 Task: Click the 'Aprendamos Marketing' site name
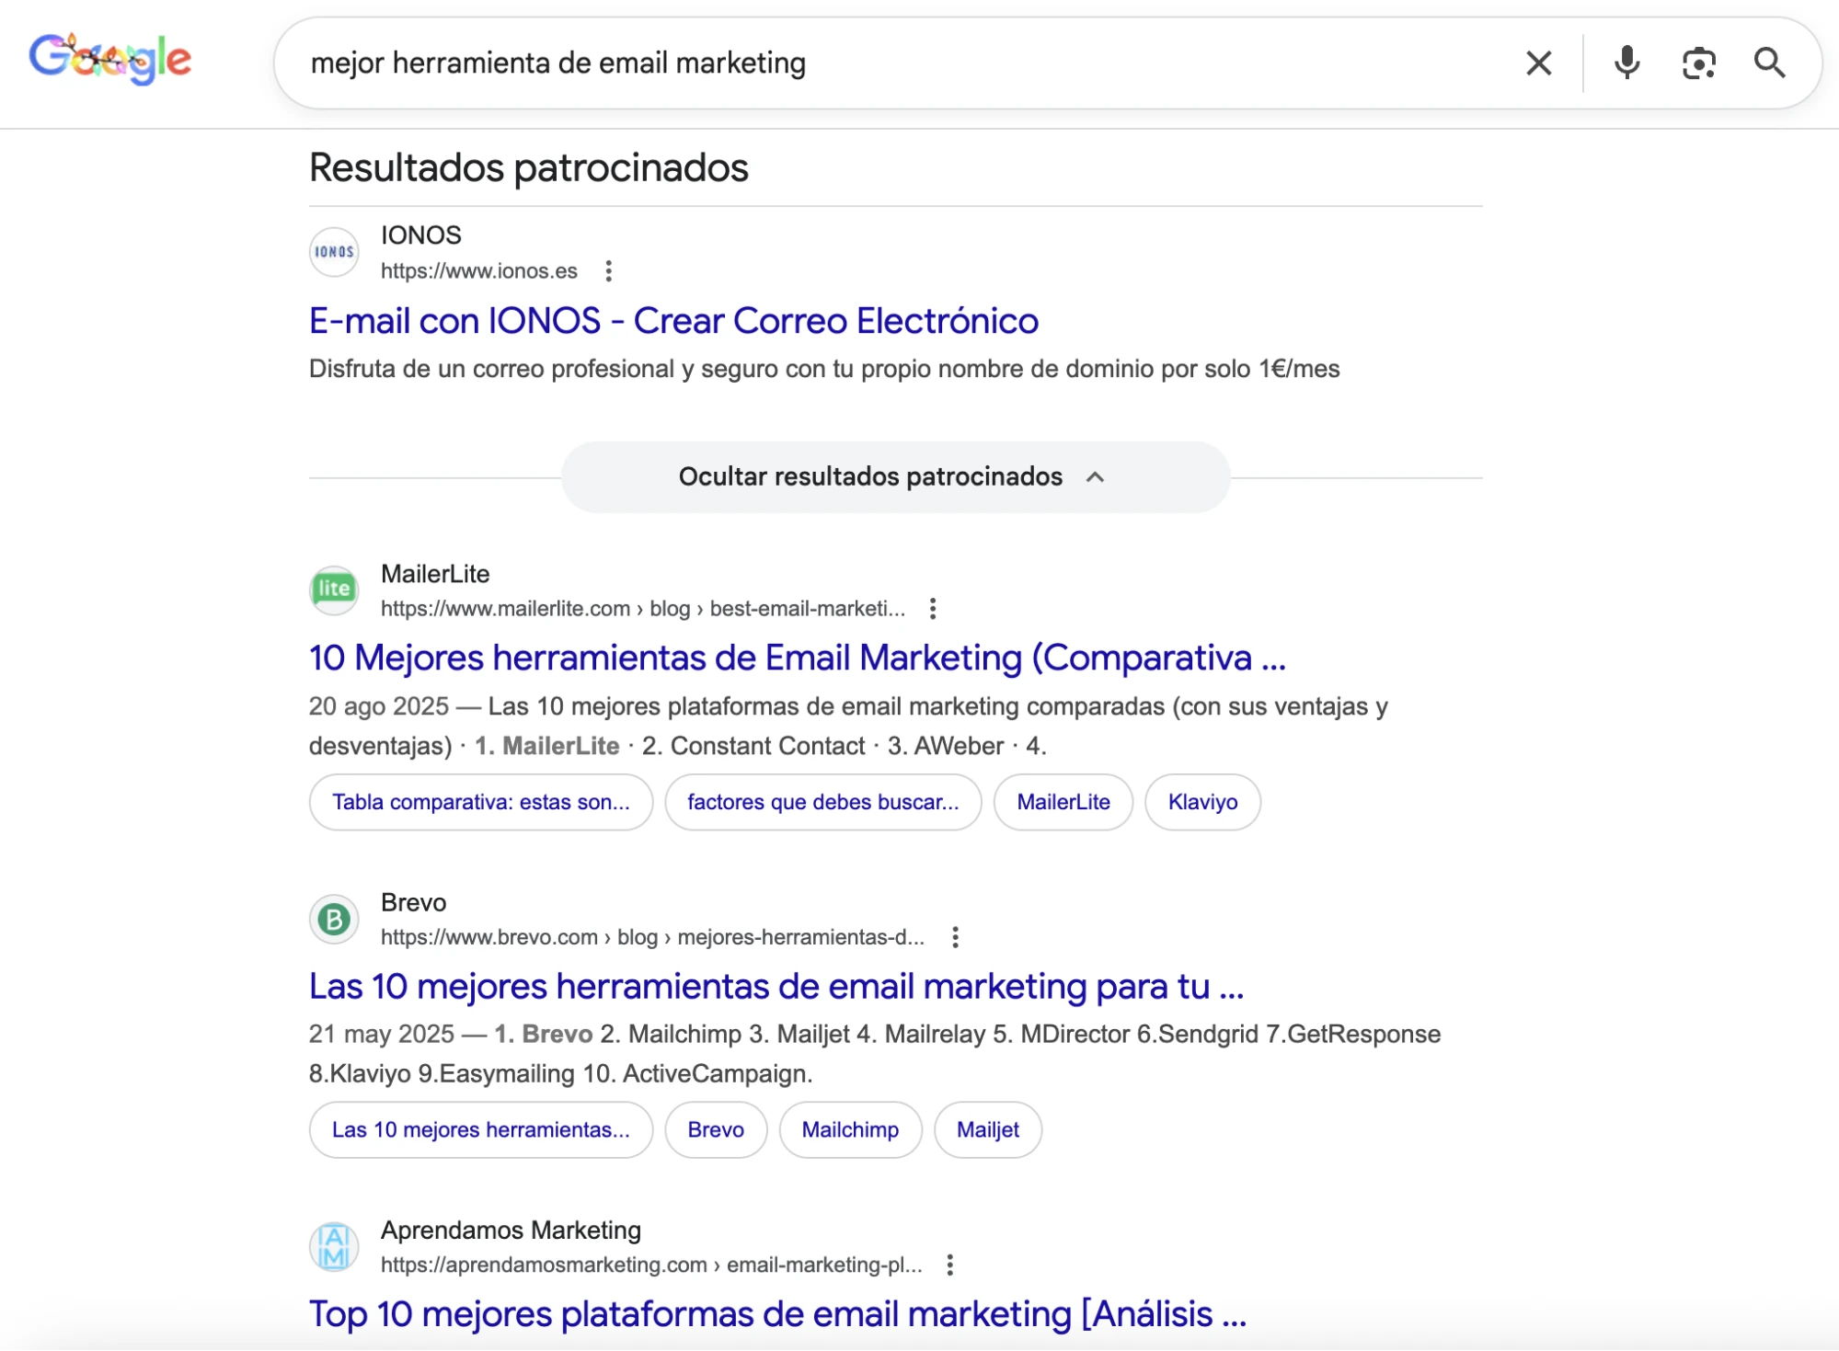point(511,1231)
